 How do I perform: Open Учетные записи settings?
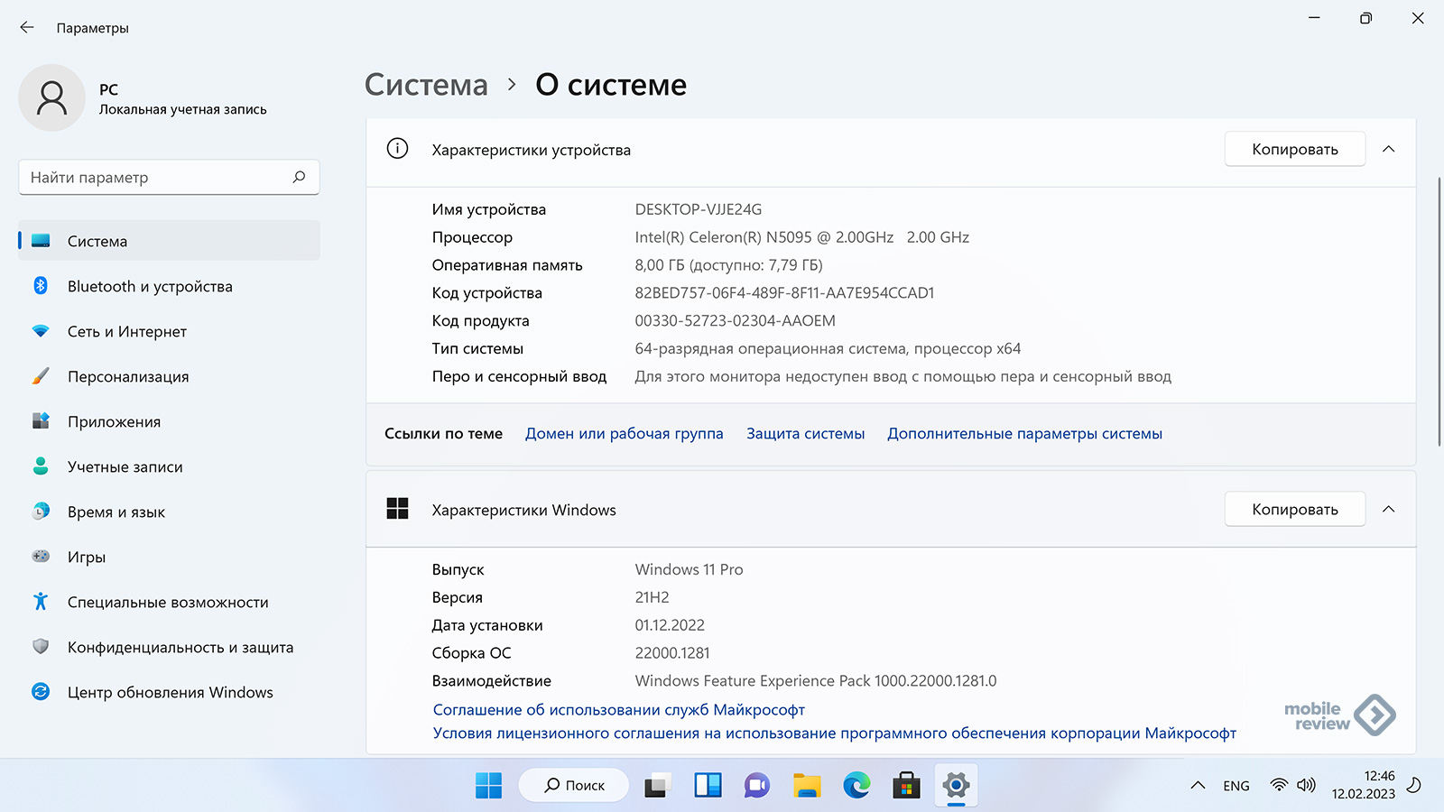coord(170,466)
